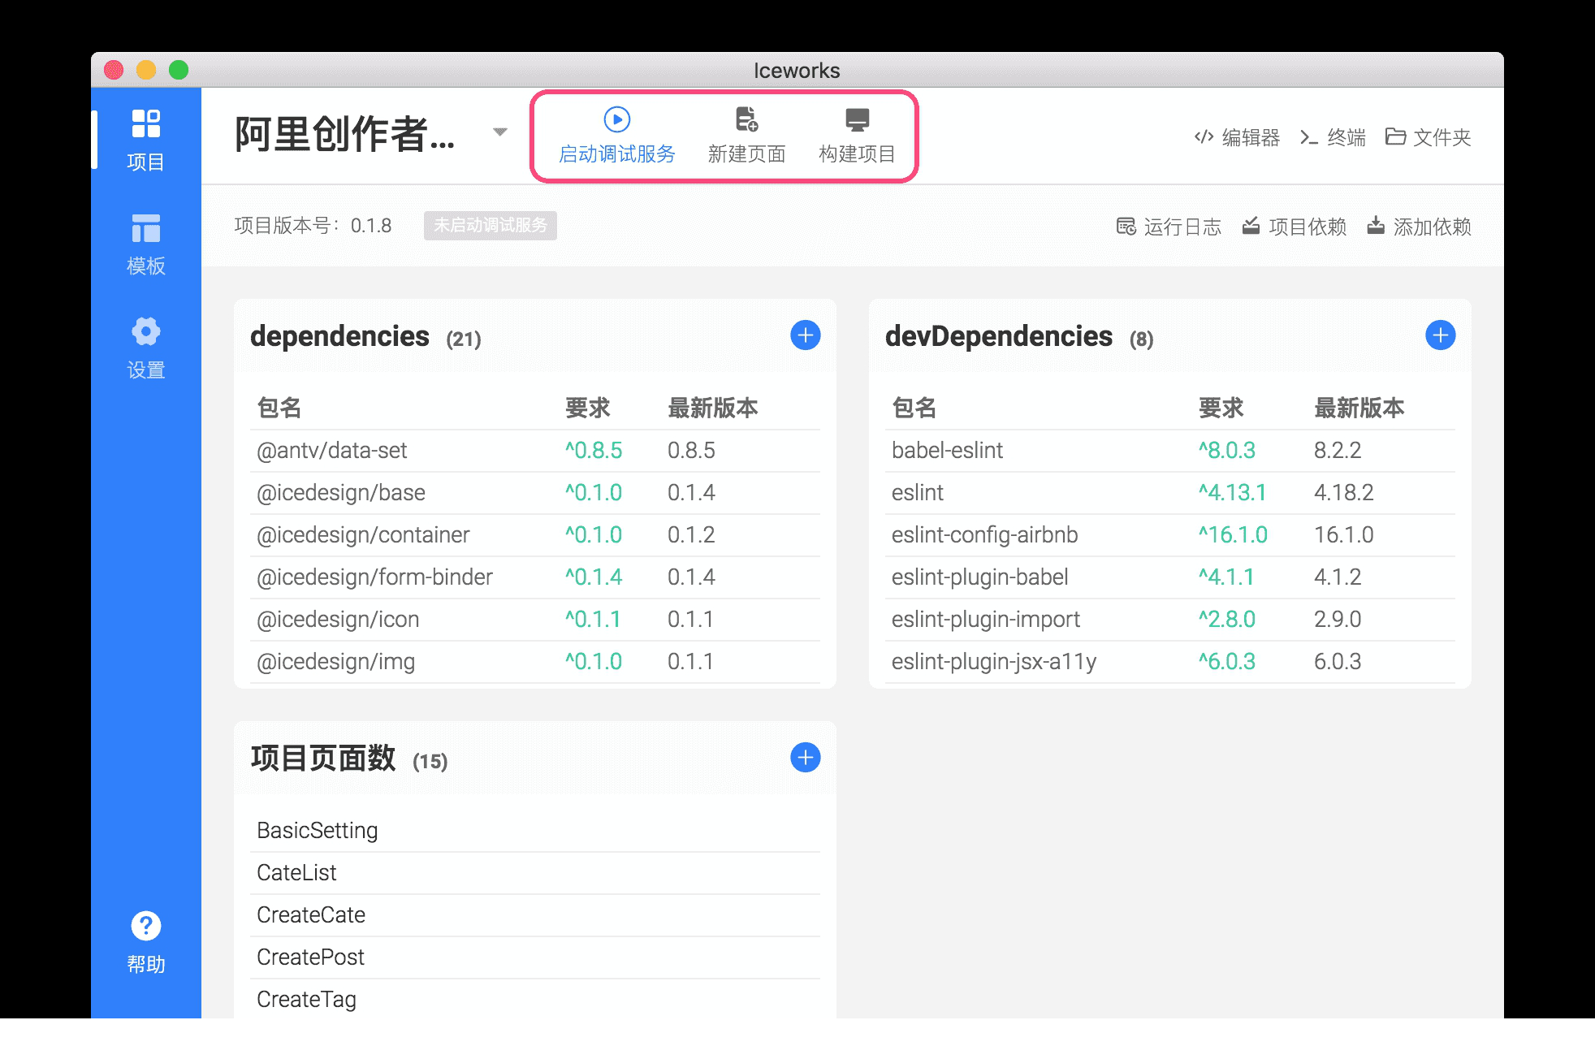Image resolution: width=1595 pixels, height=1059 pixels.
Task: Select @antv/data-set package row
Action: pos(535,451)
